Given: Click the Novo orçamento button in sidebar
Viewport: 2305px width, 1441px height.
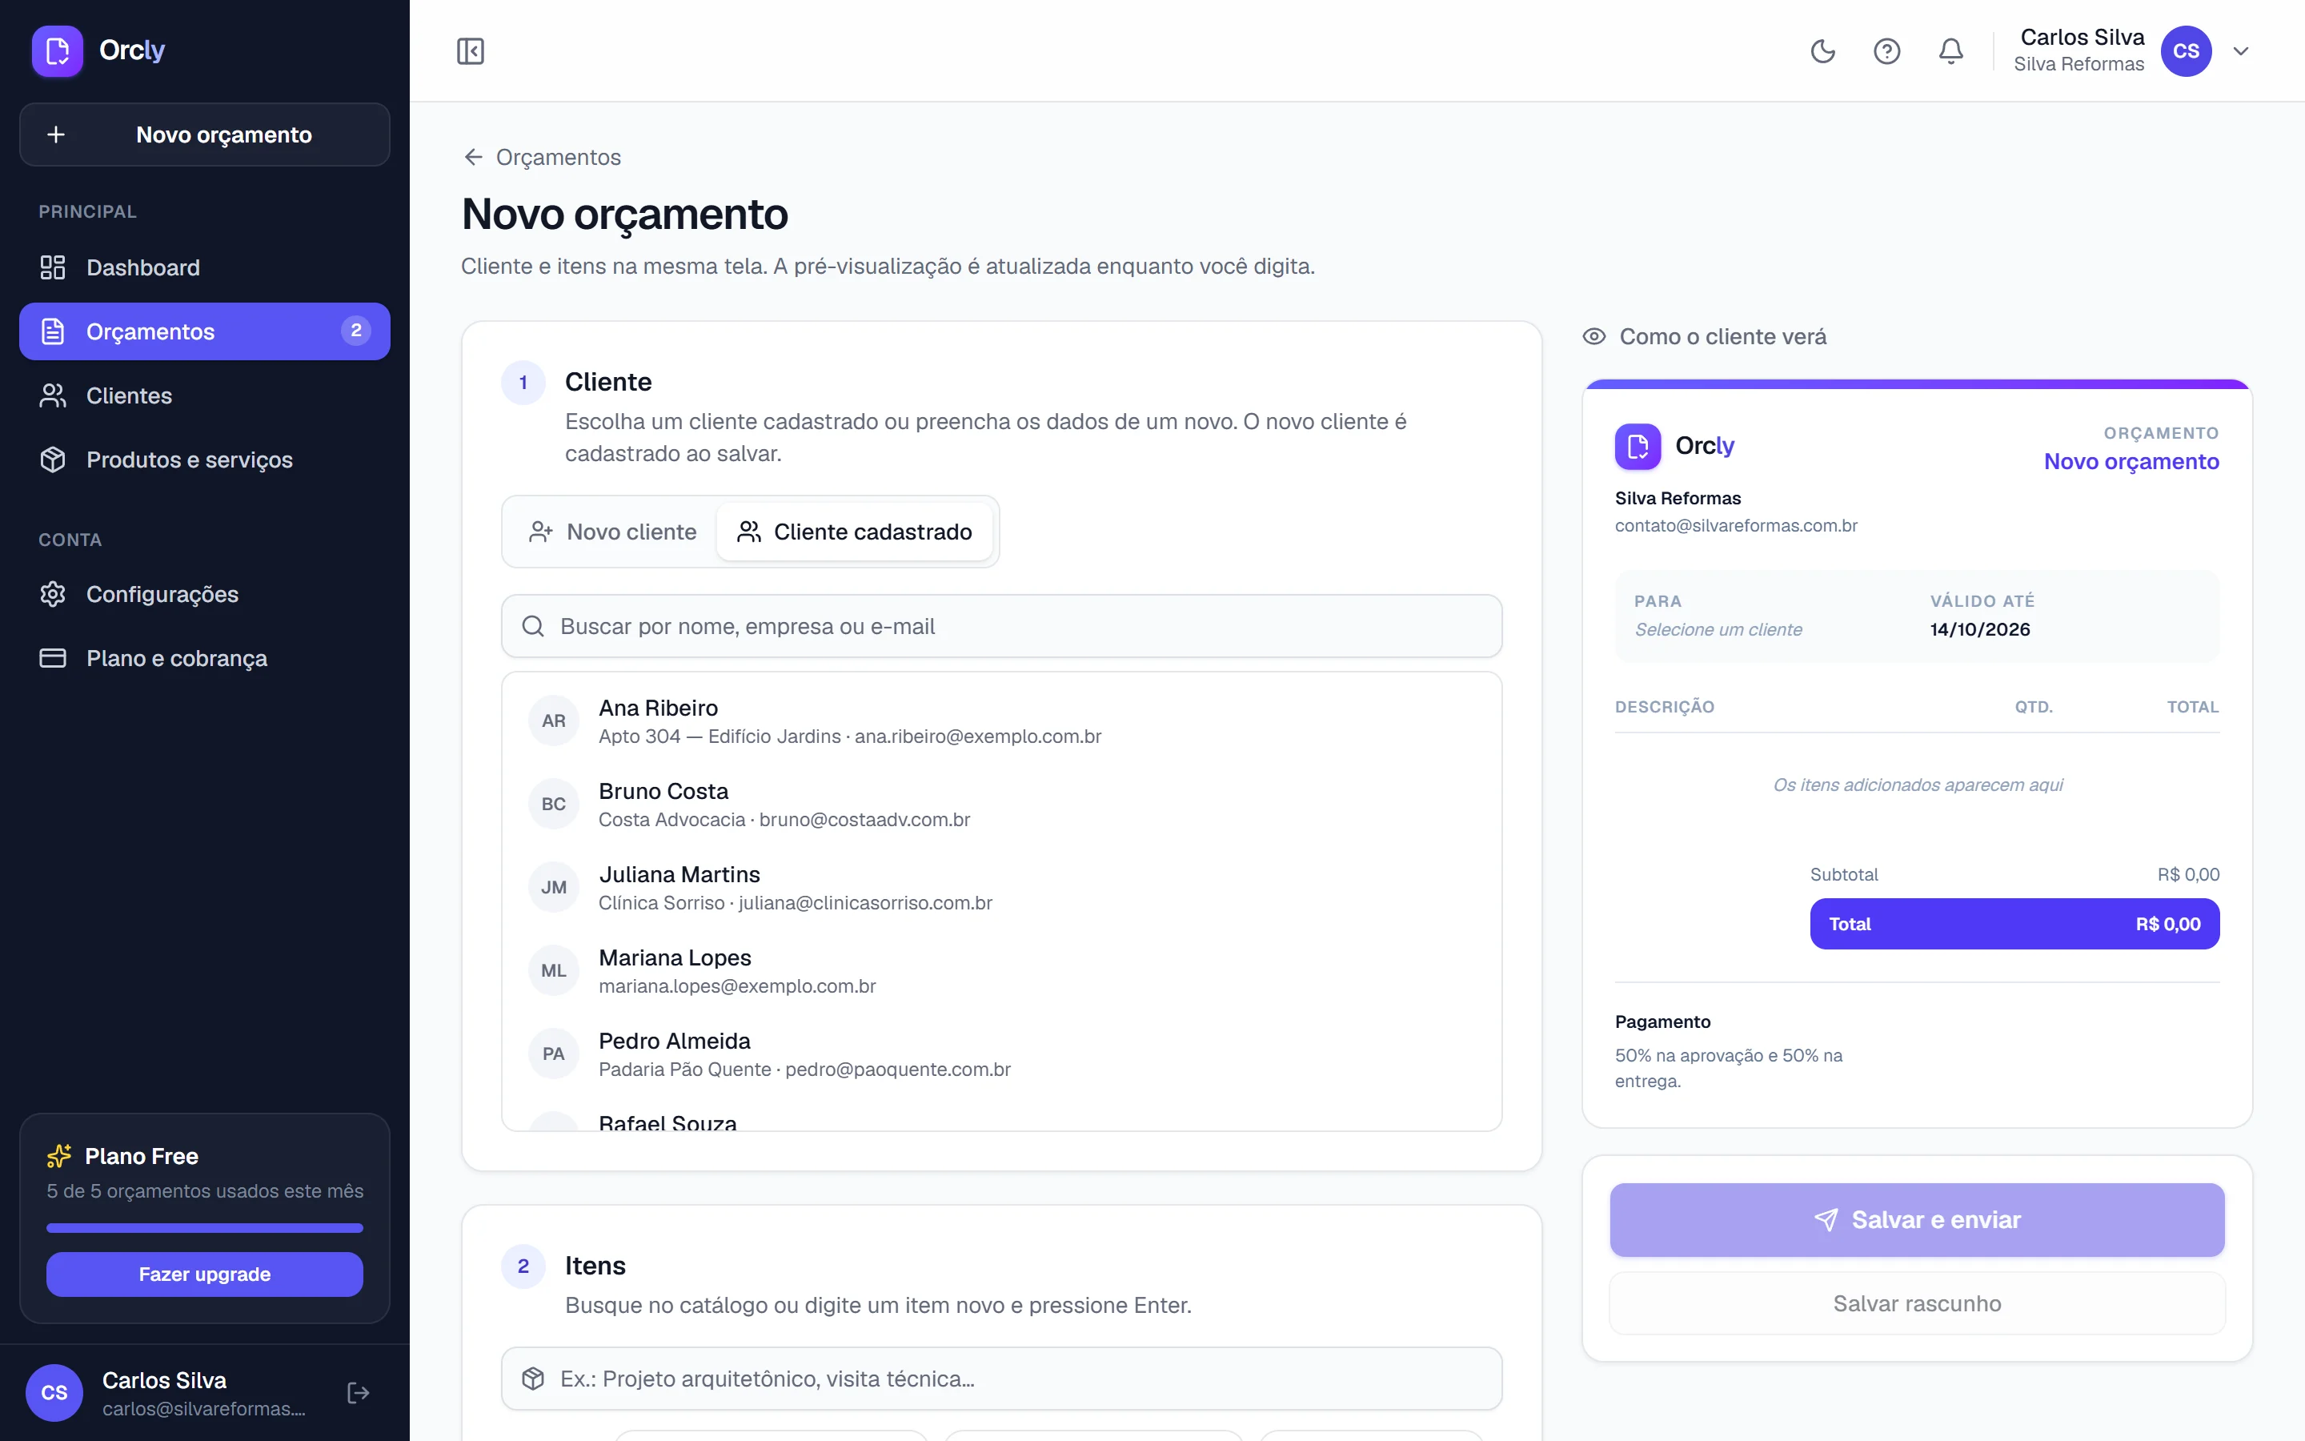Looking at the screenshot, I should [205, 134].
